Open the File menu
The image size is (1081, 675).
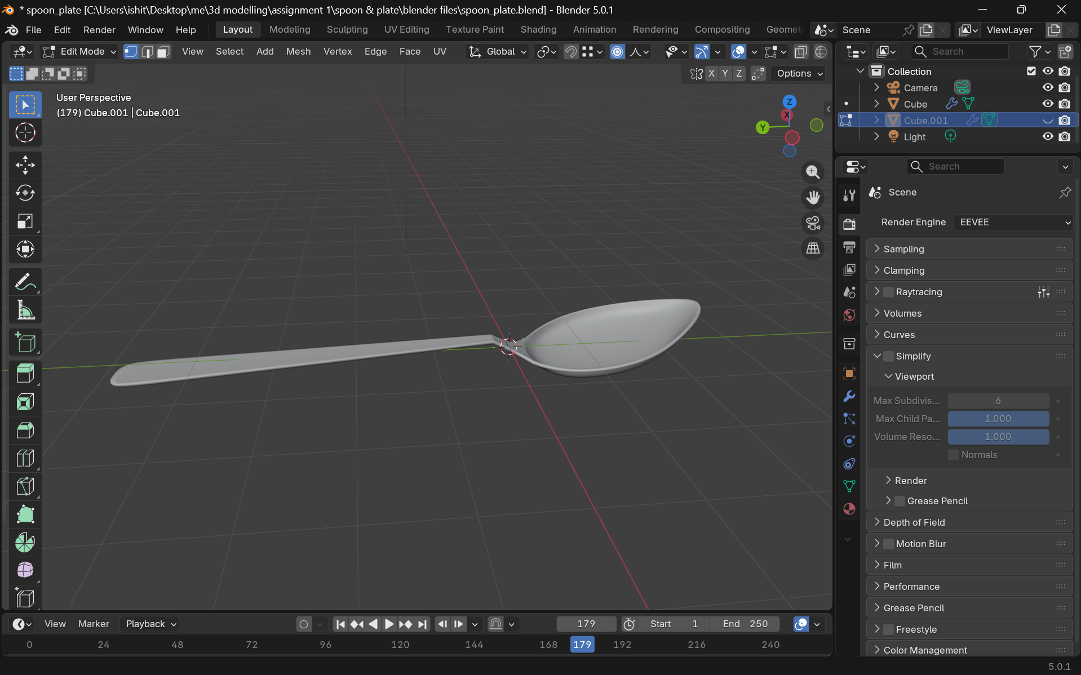(x=34, y=30)
